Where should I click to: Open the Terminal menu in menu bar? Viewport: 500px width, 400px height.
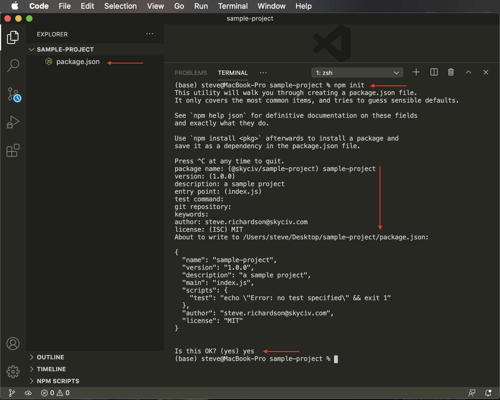233,6
